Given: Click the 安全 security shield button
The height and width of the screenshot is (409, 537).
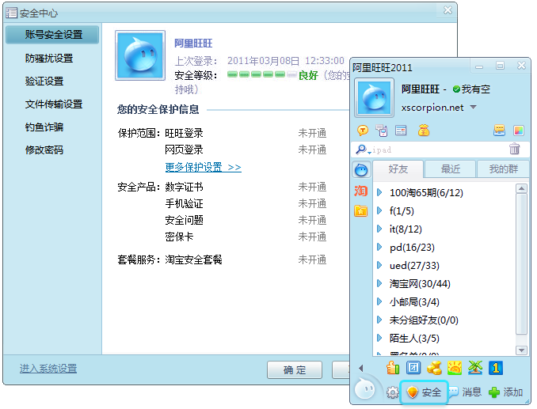Looking at the screenshot, I should (424, 392).
